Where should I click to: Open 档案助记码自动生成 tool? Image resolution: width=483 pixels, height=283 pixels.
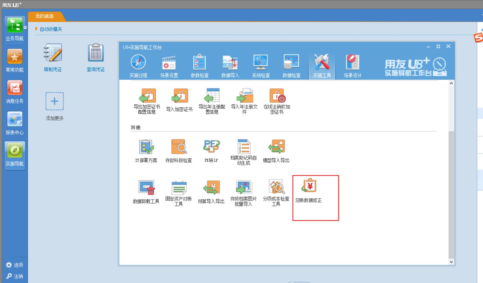[x=243, y=152]
